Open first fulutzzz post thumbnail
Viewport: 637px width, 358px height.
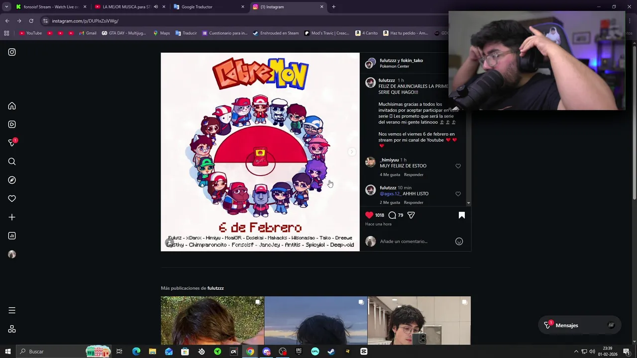point(212,321)
